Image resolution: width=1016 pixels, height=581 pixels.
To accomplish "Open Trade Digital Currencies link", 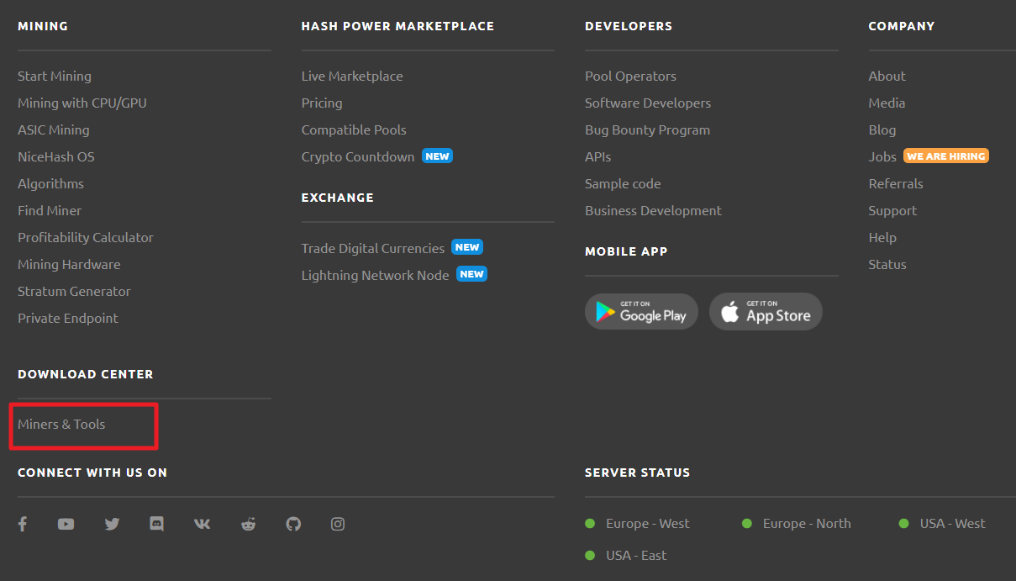I will (x=373, y=248).
